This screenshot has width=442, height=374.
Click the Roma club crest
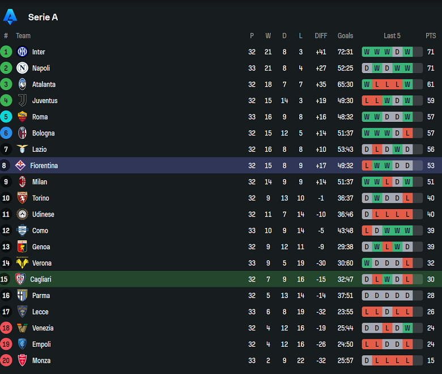(x=22, y=117)
